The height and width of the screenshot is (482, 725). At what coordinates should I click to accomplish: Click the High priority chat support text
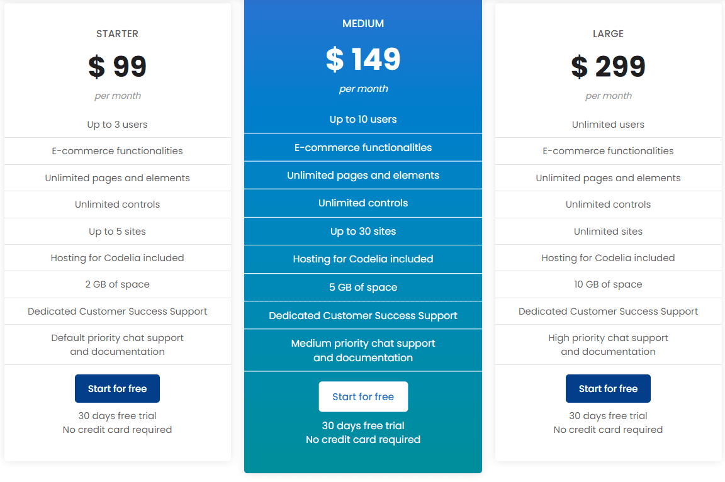(x=608, y=339)
